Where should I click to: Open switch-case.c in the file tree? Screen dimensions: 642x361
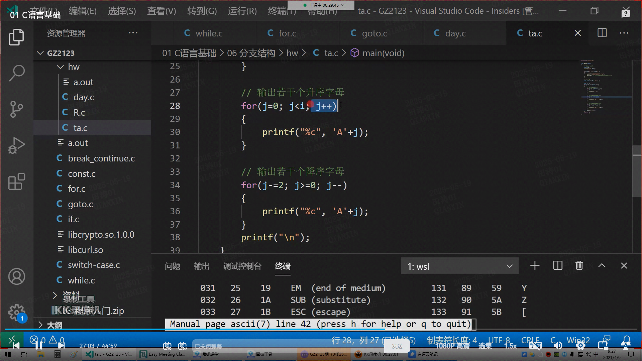click(94, 265)
